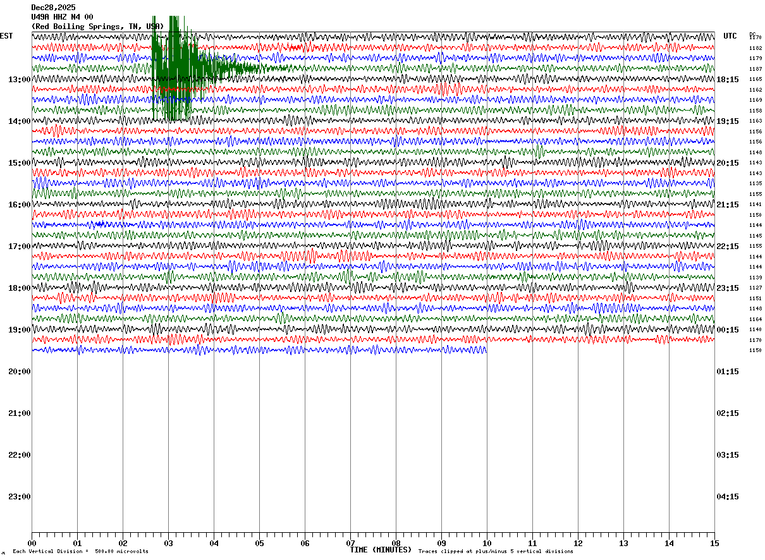Image resolution: width=765 pixels, height=560 pixels.
Task: Click the 23:15 UTC time label
Action: (x=728, y=288)
